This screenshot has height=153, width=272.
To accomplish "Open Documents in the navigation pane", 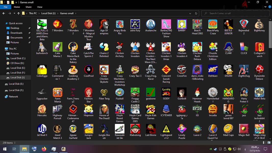I will click(17, 38).
